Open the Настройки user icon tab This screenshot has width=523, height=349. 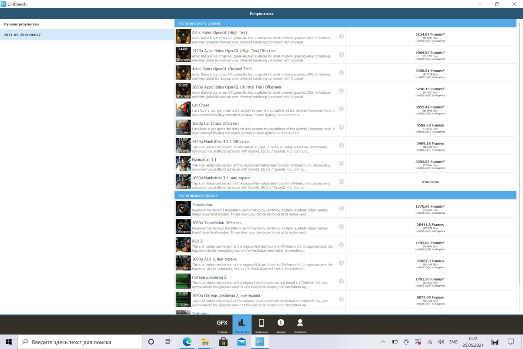pyautogui.click(x=300, y=325)
